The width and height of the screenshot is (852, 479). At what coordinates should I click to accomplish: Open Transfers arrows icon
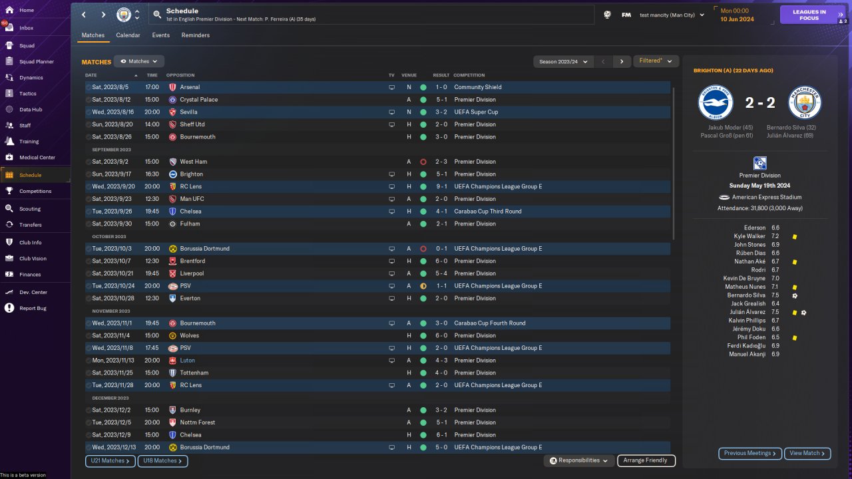9,225
